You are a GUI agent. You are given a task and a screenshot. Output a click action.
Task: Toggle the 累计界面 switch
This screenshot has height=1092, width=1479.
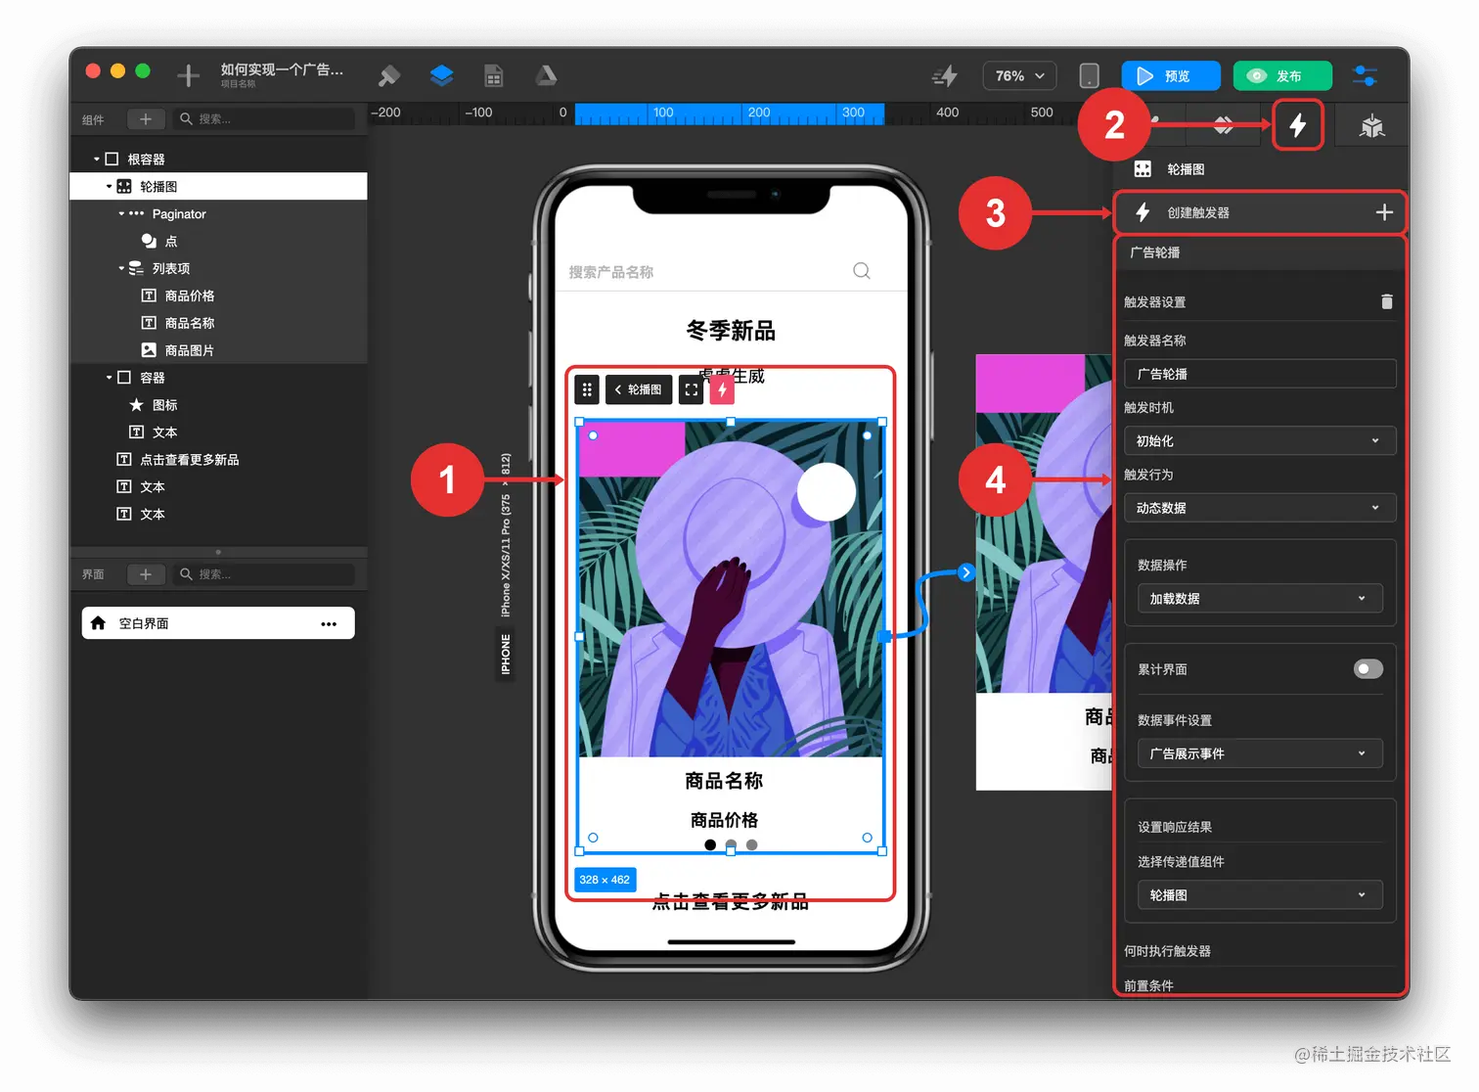(1367, 668)
